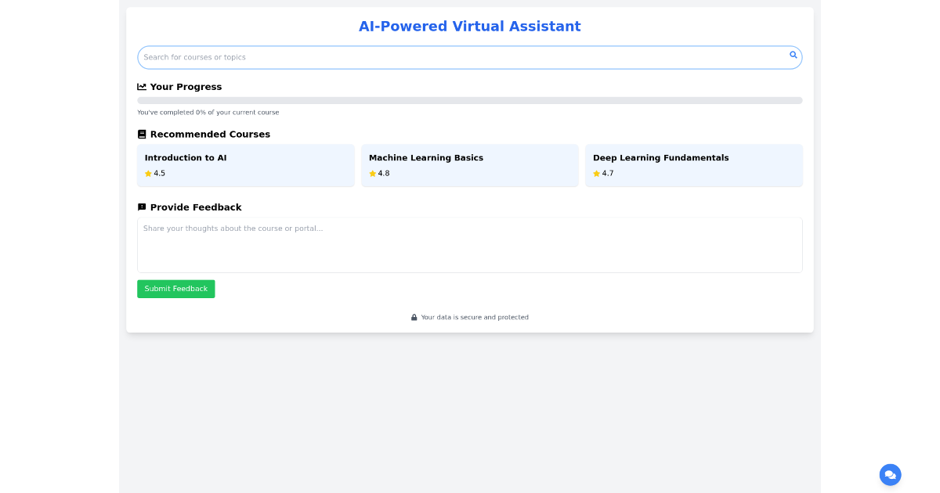Click the speech-bubble icon beside Provide Feedback
940x493 pixels.
coord(142,207)
